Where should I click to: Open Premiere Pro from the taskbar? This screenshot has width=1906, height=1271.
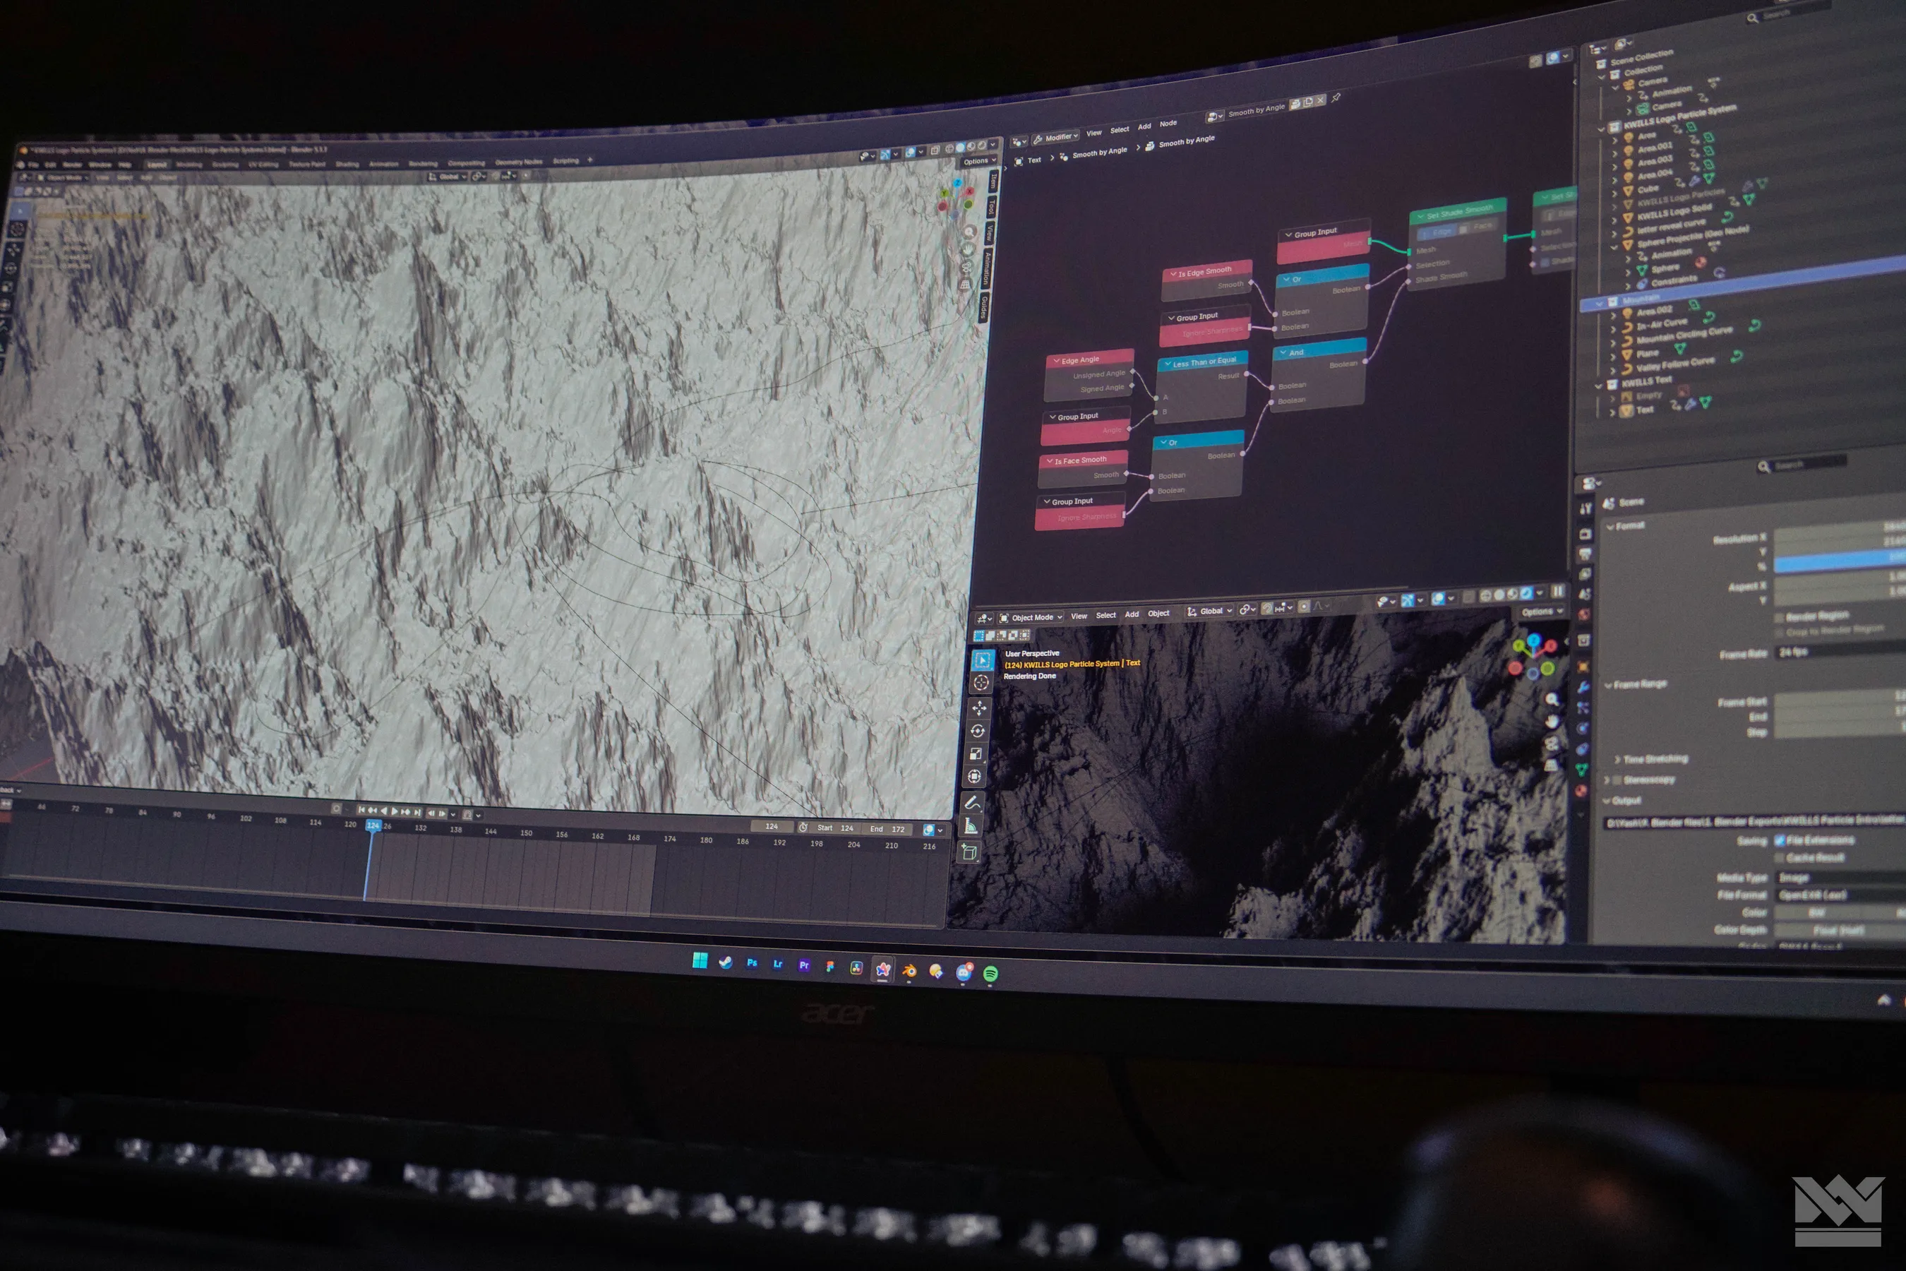click(x=804, y=965)
